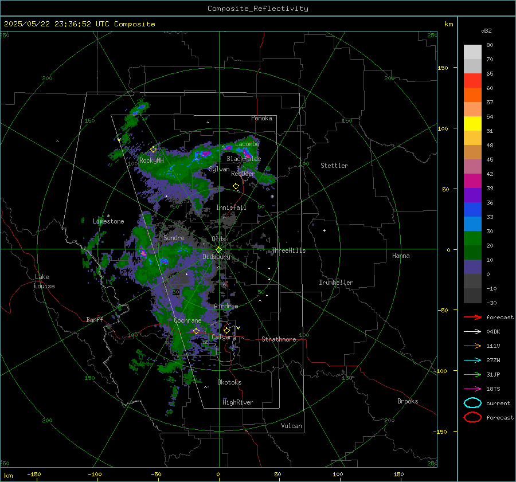Select the orange 60-57 dBZ swatch
516x482 pixels.
(472, 95)
